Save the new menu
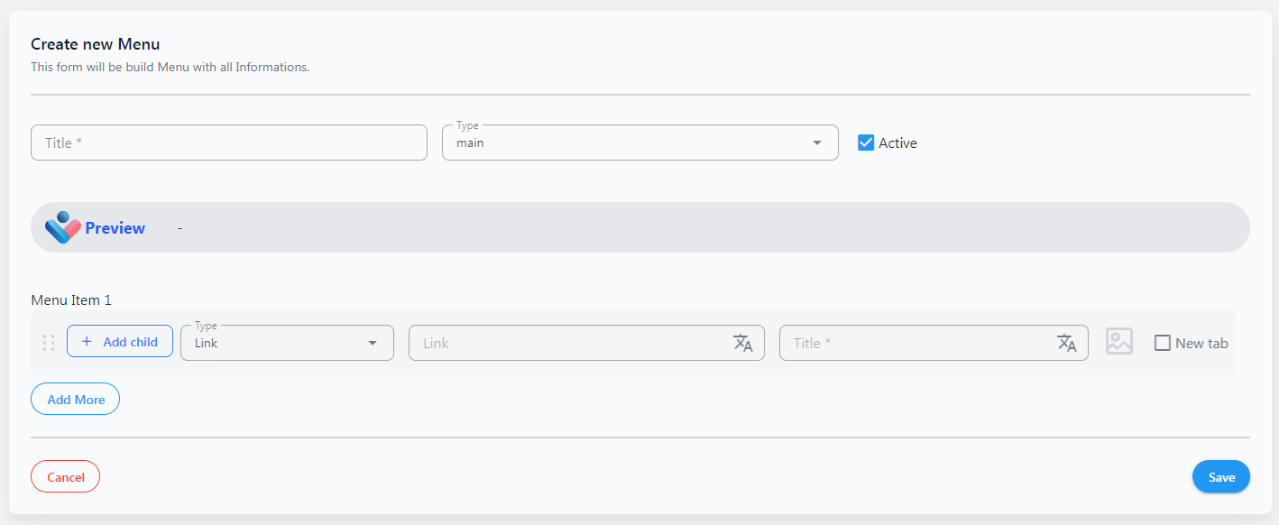The width and height of the screenshot is (1279, 525). [1221, 476]
